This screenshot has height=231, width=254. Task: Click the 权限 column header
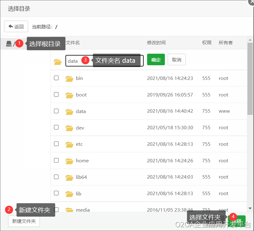[x=207, y=42]
